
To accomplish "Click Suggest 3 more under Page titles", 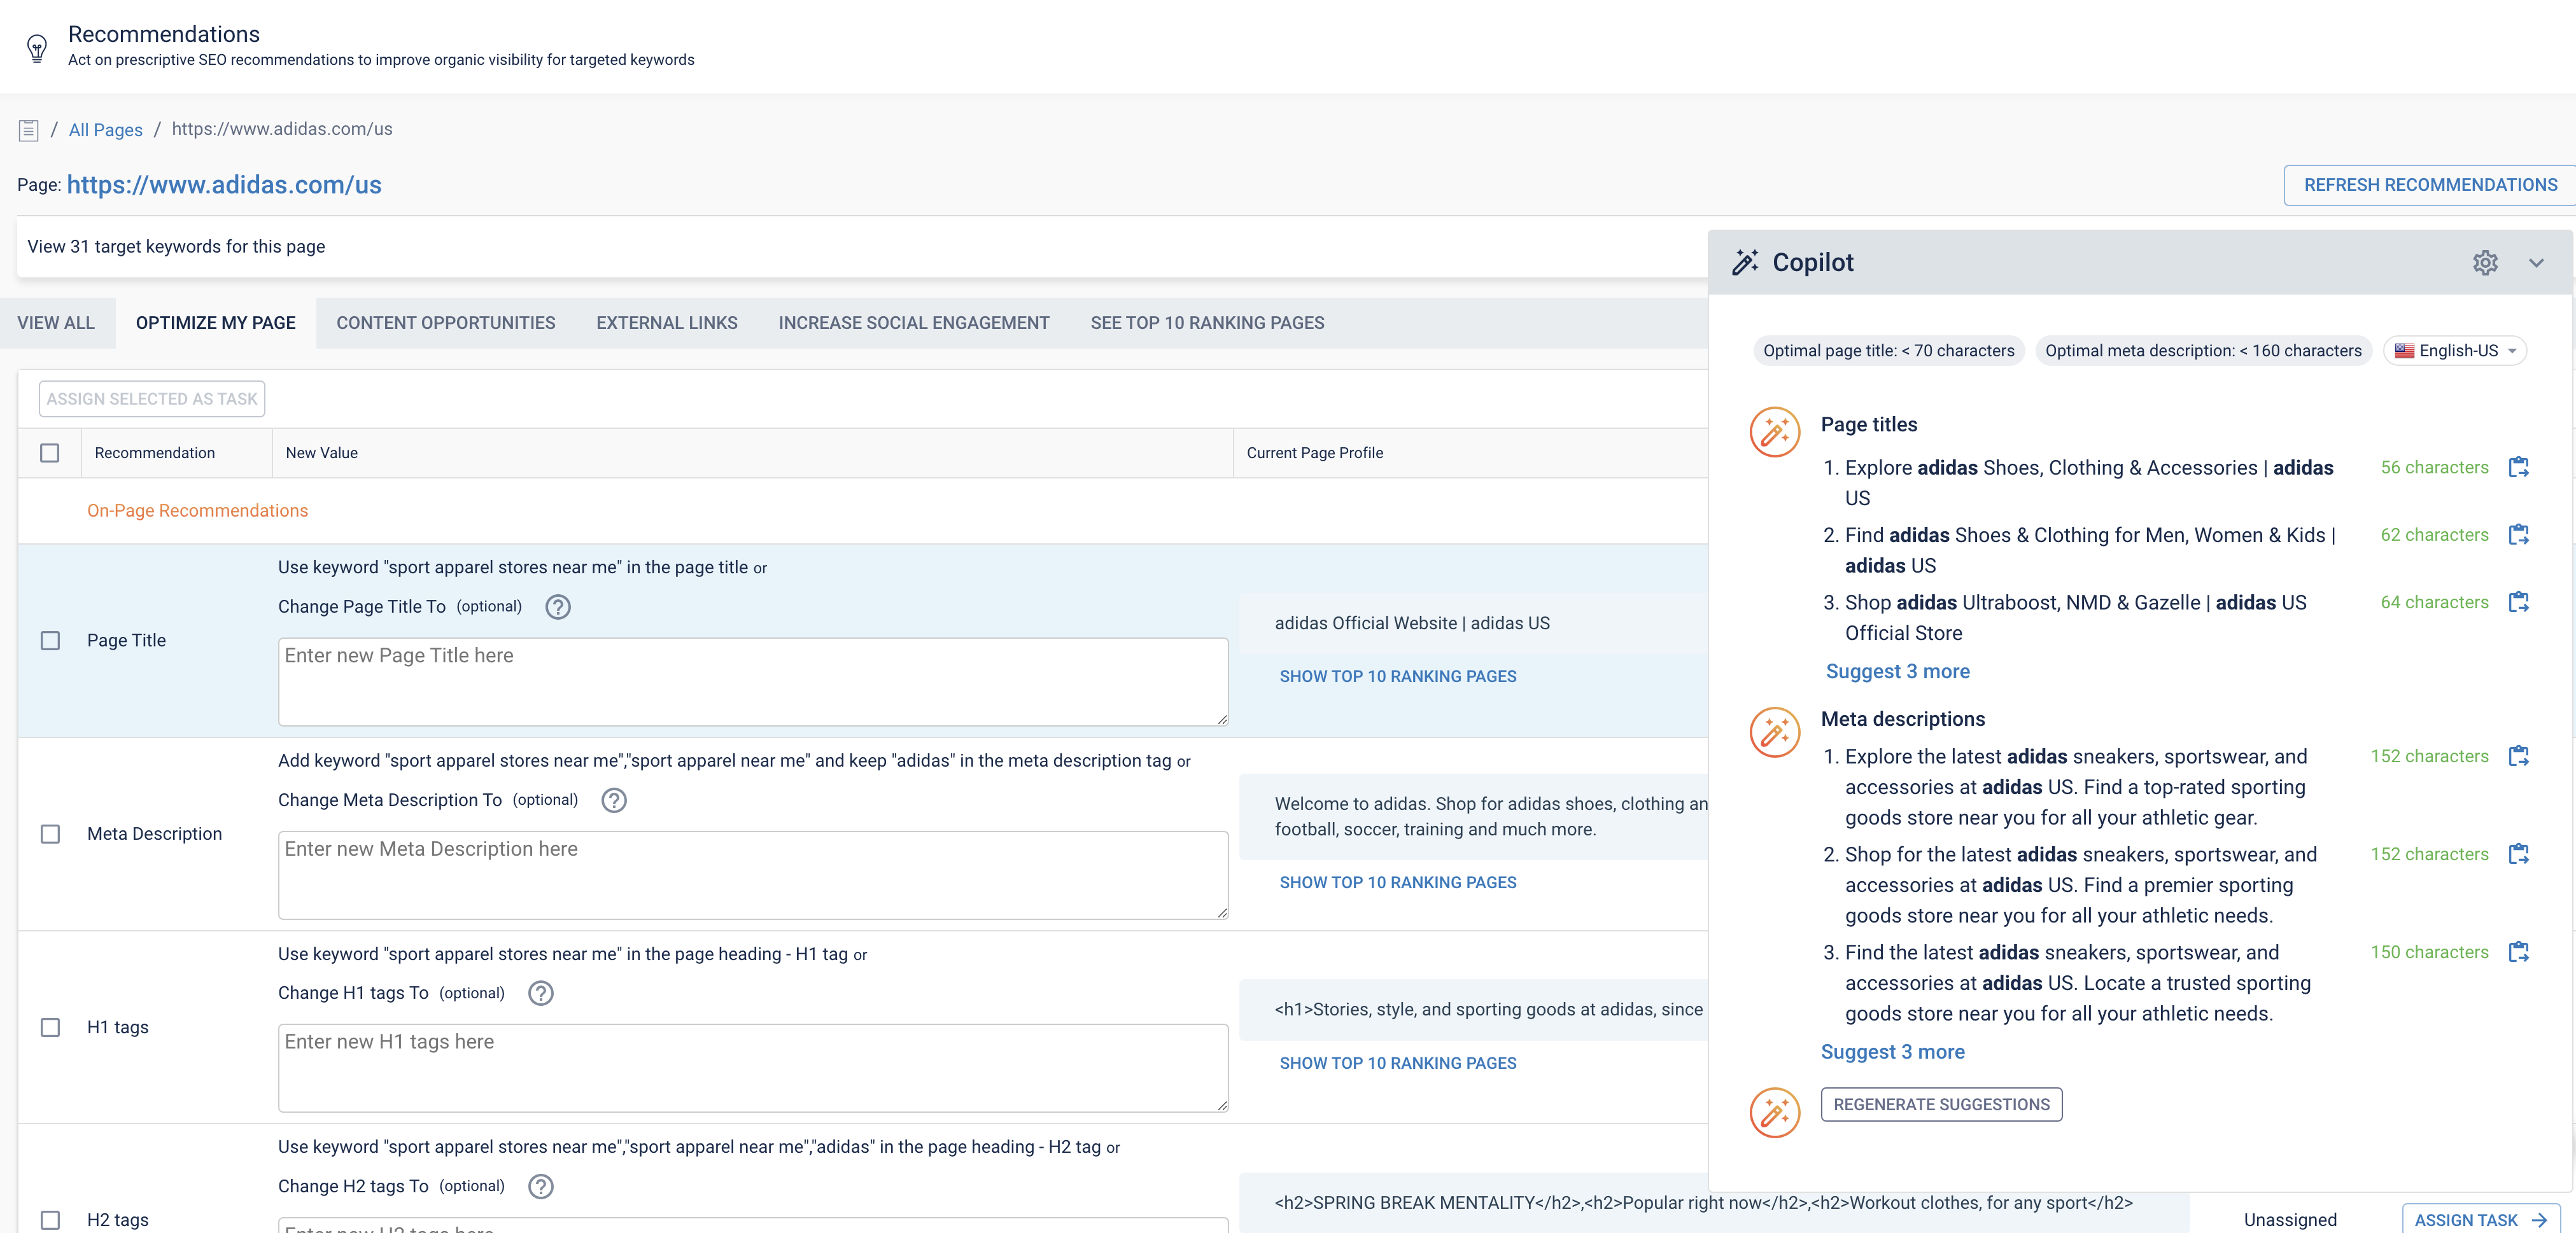I will coord(1897,671).
